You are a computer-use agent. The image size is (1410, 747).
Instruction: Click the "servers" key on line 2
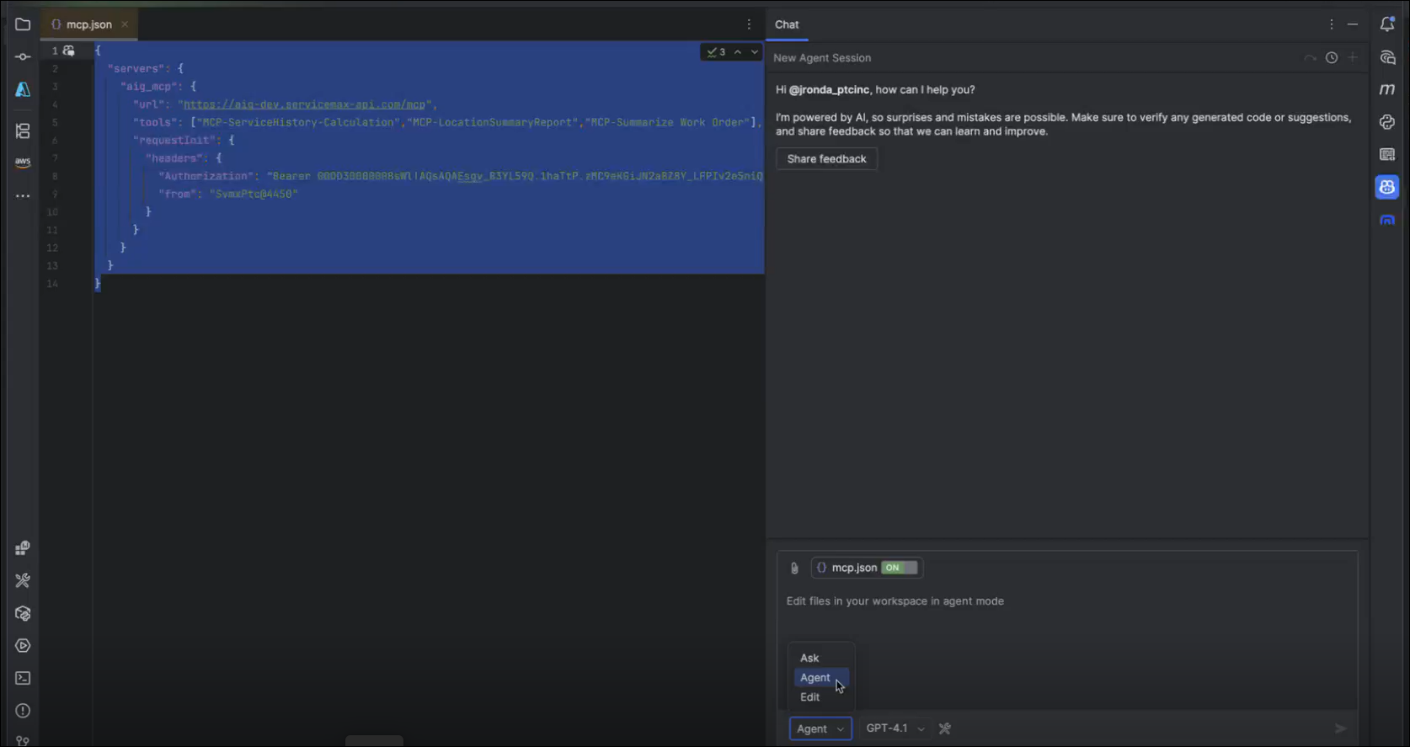[137, 68]
